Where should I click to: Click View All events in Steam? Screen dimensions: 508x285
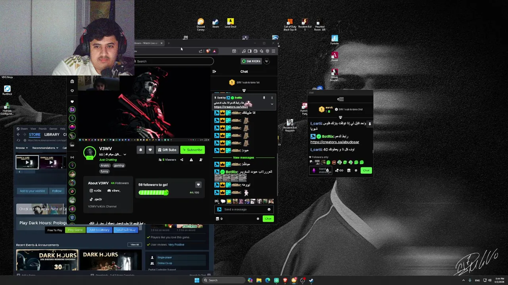[x=135, y=245]
